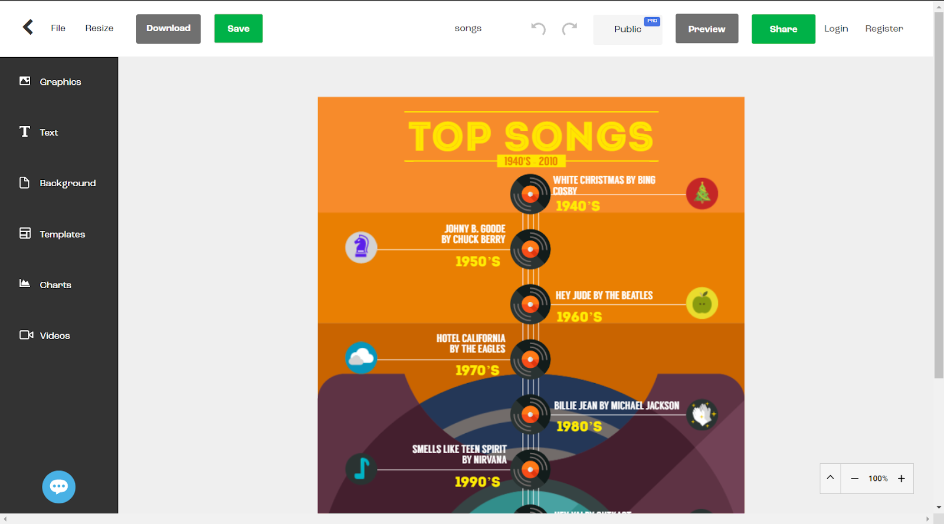Select the 1950's decade label
Image resolution: width=944 pixels, height=524 pixels.
[478, 261]
